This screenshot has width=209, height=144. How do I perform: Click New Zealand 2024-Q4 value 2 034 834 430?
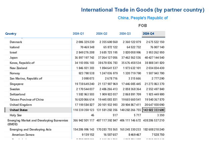155,68
